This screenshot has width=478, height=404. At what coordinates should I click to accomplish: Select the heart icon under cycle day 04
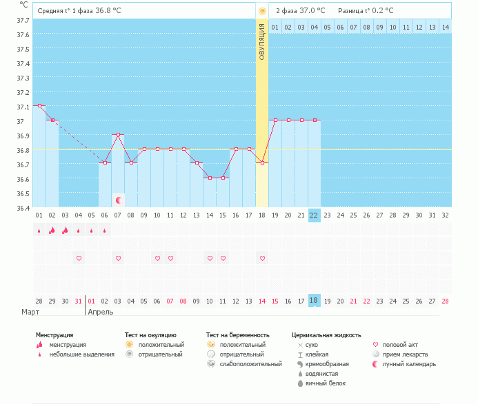[79, 258]
